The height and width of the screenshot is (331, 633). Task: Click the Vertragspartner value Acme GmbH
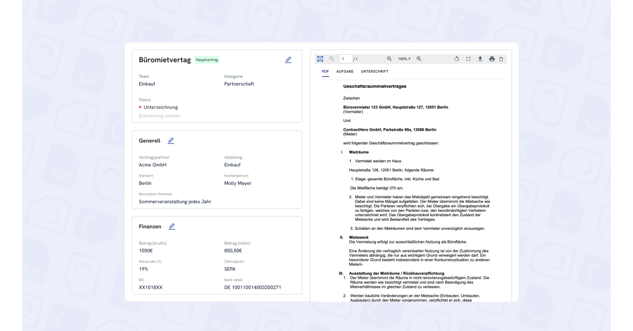(152, 165)
